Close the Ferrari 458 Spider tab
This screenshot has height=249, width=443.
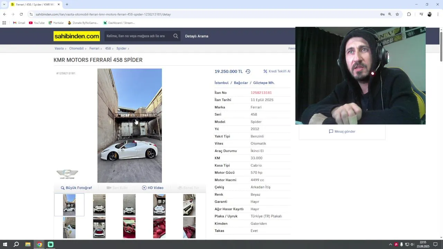pyautogui.click(x=58, y=4)
